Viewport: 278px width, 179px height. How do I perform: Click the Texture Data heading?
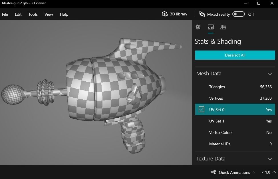click(211, 159)
